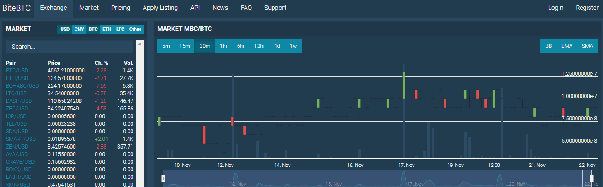Choose the 1w chart interval

293,46
